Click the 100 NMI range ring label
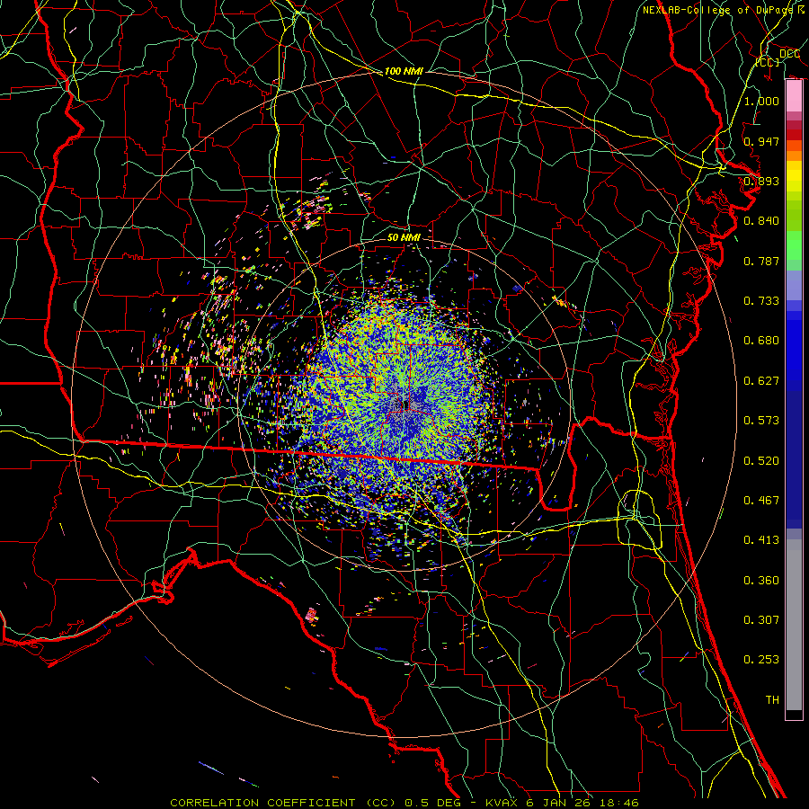Viewport: 809px width, 809px height. pyautogui.click(x=404, y=71)
